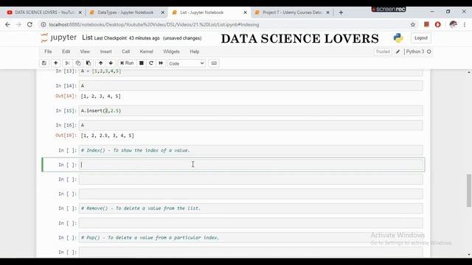
Task: Restart the kernel icon
Action: (x=151, y=63)
